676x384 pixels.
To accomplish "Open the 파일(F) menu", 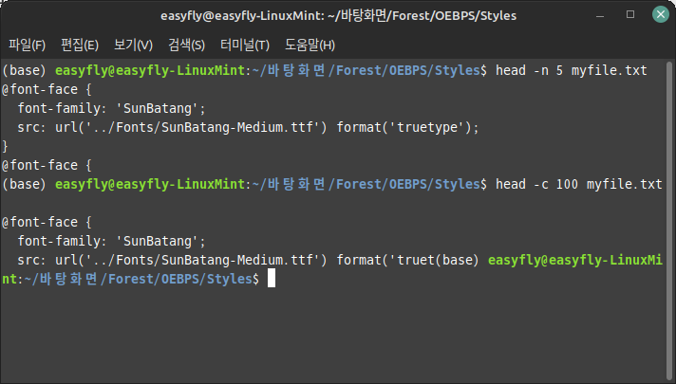I will click(27, 45).
